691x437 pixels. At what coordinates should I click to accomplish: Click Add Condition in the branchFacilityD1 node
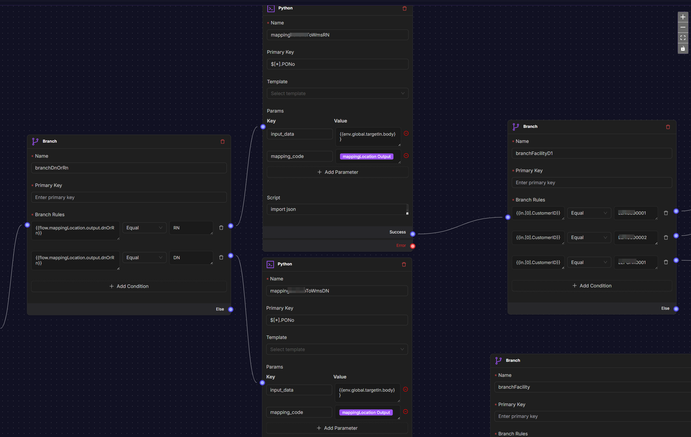(x=592, y=286)
